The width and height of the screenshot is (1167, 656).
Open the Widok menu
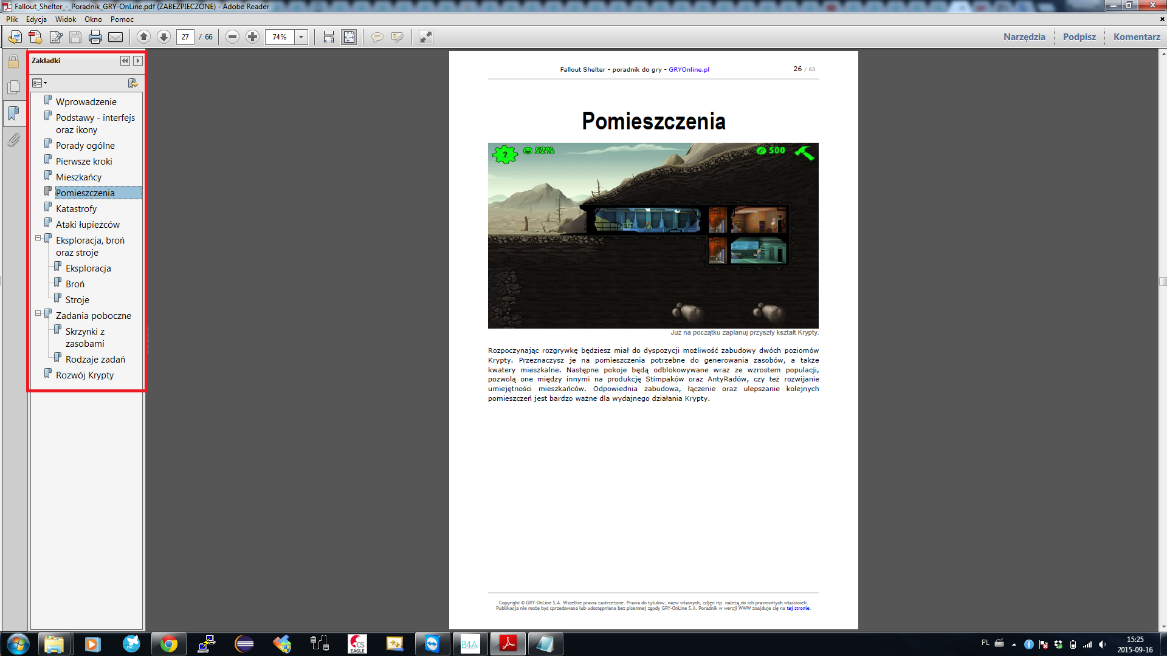click(66, 19)
